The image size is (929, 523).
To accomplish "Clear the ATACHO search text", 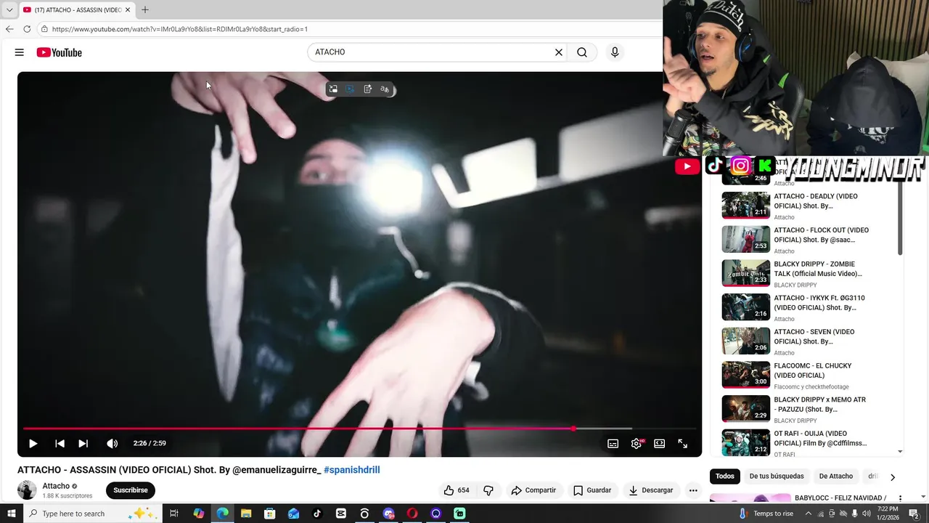I will point(559,52).
